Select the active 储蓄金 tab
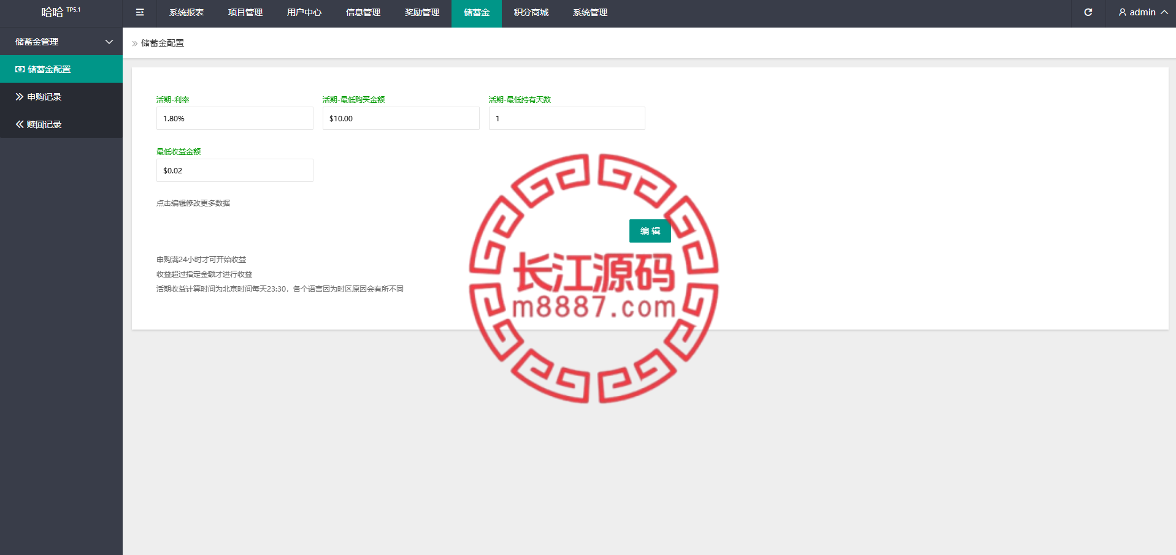Screen dimensions: 1176x555 tap(477, 13)
